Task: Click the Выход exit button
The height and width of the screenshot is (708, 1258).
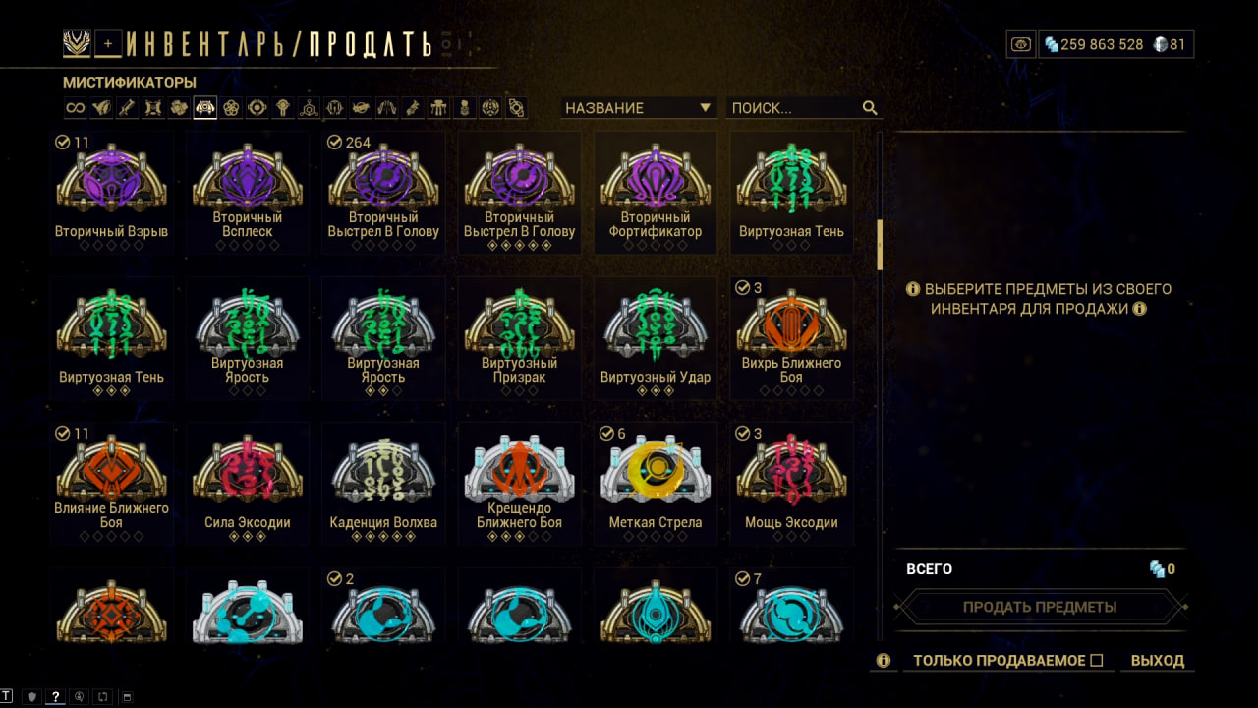Action: point(1158,661)
